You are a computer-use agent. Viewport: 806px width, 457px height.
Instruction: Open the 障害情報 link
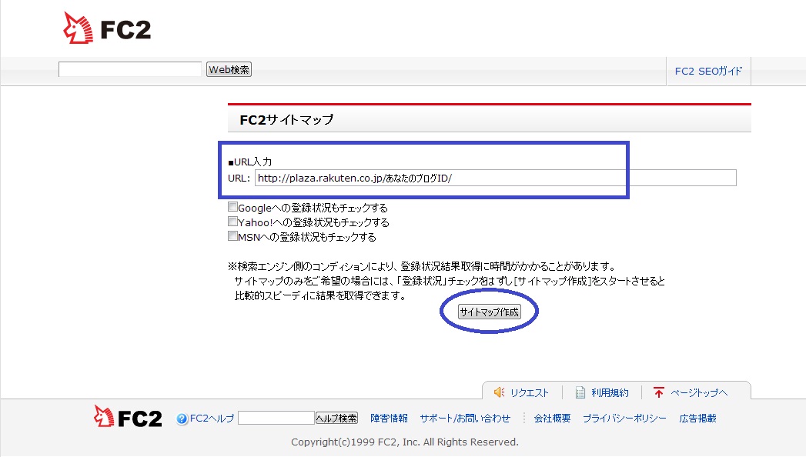coord(389,418)
